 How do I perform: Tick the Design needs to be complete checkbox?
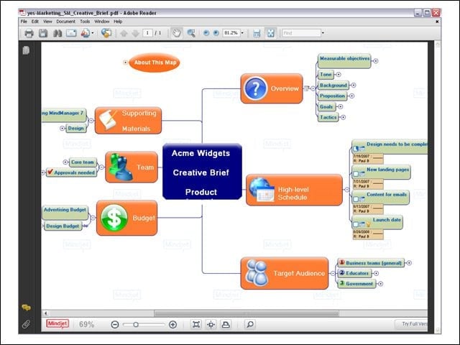coord(356,149)
